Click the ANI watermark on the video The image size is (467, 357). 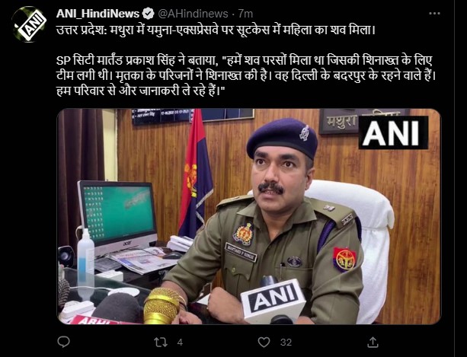393,132
